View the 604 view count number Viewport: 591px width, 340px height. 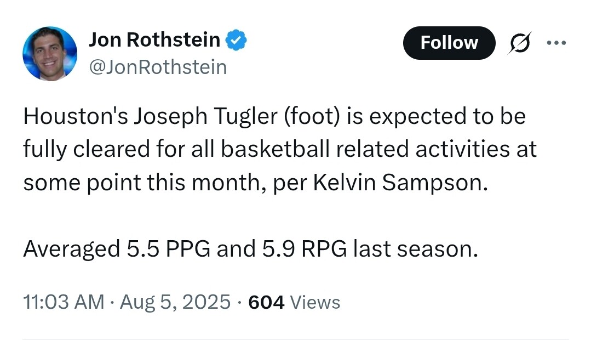266,302
